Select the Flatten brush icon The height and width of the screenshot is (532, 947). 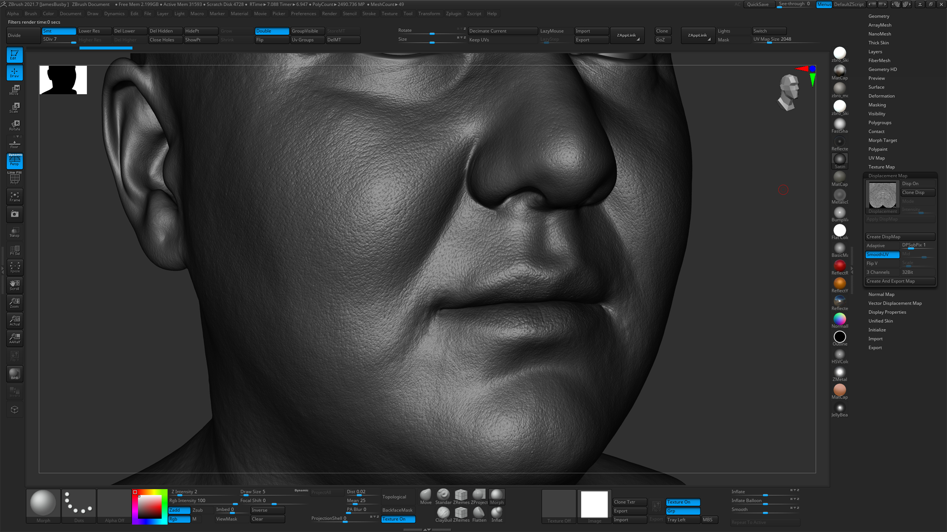479,513
